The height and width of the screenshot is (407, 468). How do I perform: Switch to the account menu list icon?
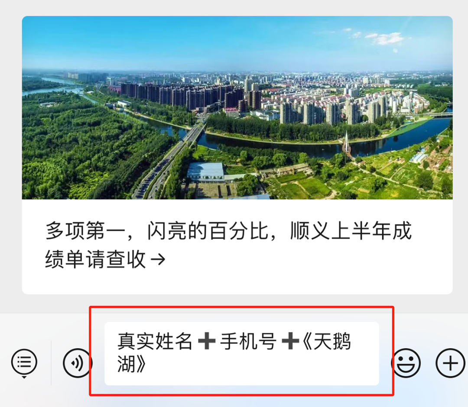(x=24, y=362)
